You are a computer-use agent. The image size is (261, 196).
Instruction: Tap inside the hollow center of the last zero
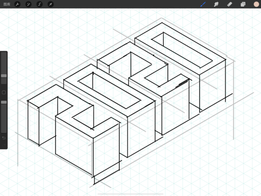pos(182,50)
